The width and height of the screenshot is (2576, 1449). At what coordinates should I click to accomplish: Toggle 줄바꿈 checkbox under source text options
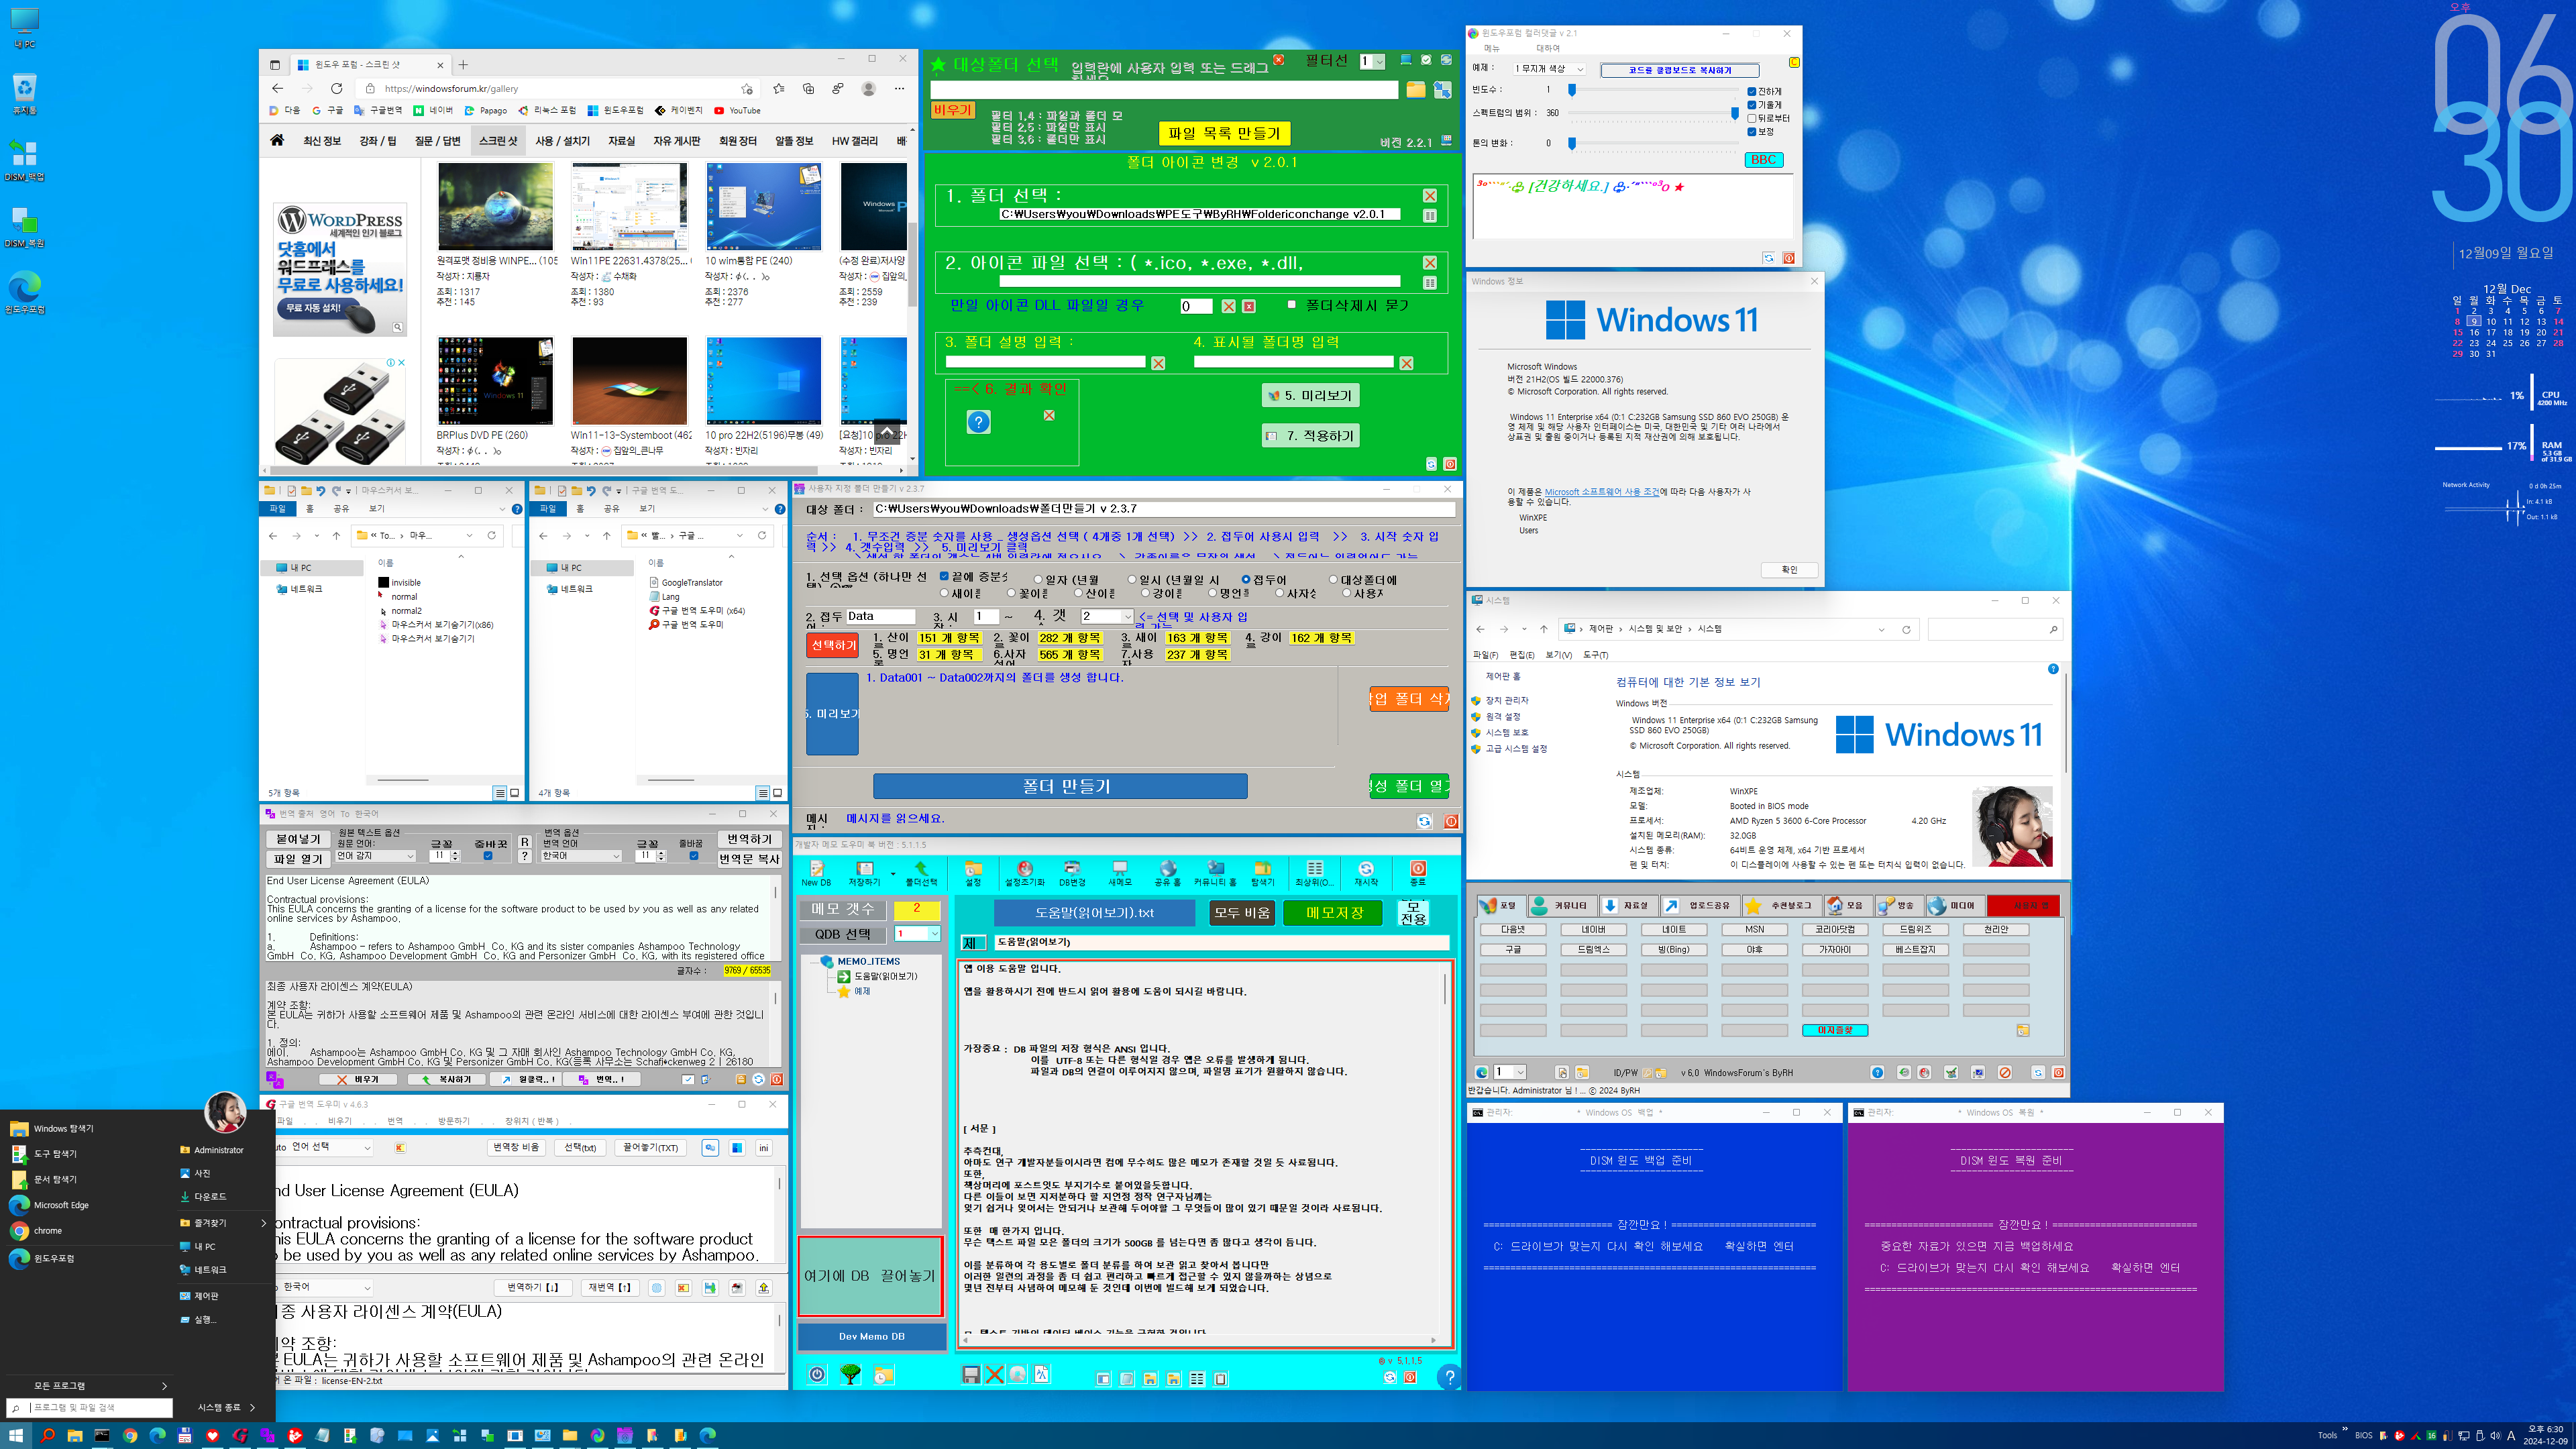tap(487, 856)
